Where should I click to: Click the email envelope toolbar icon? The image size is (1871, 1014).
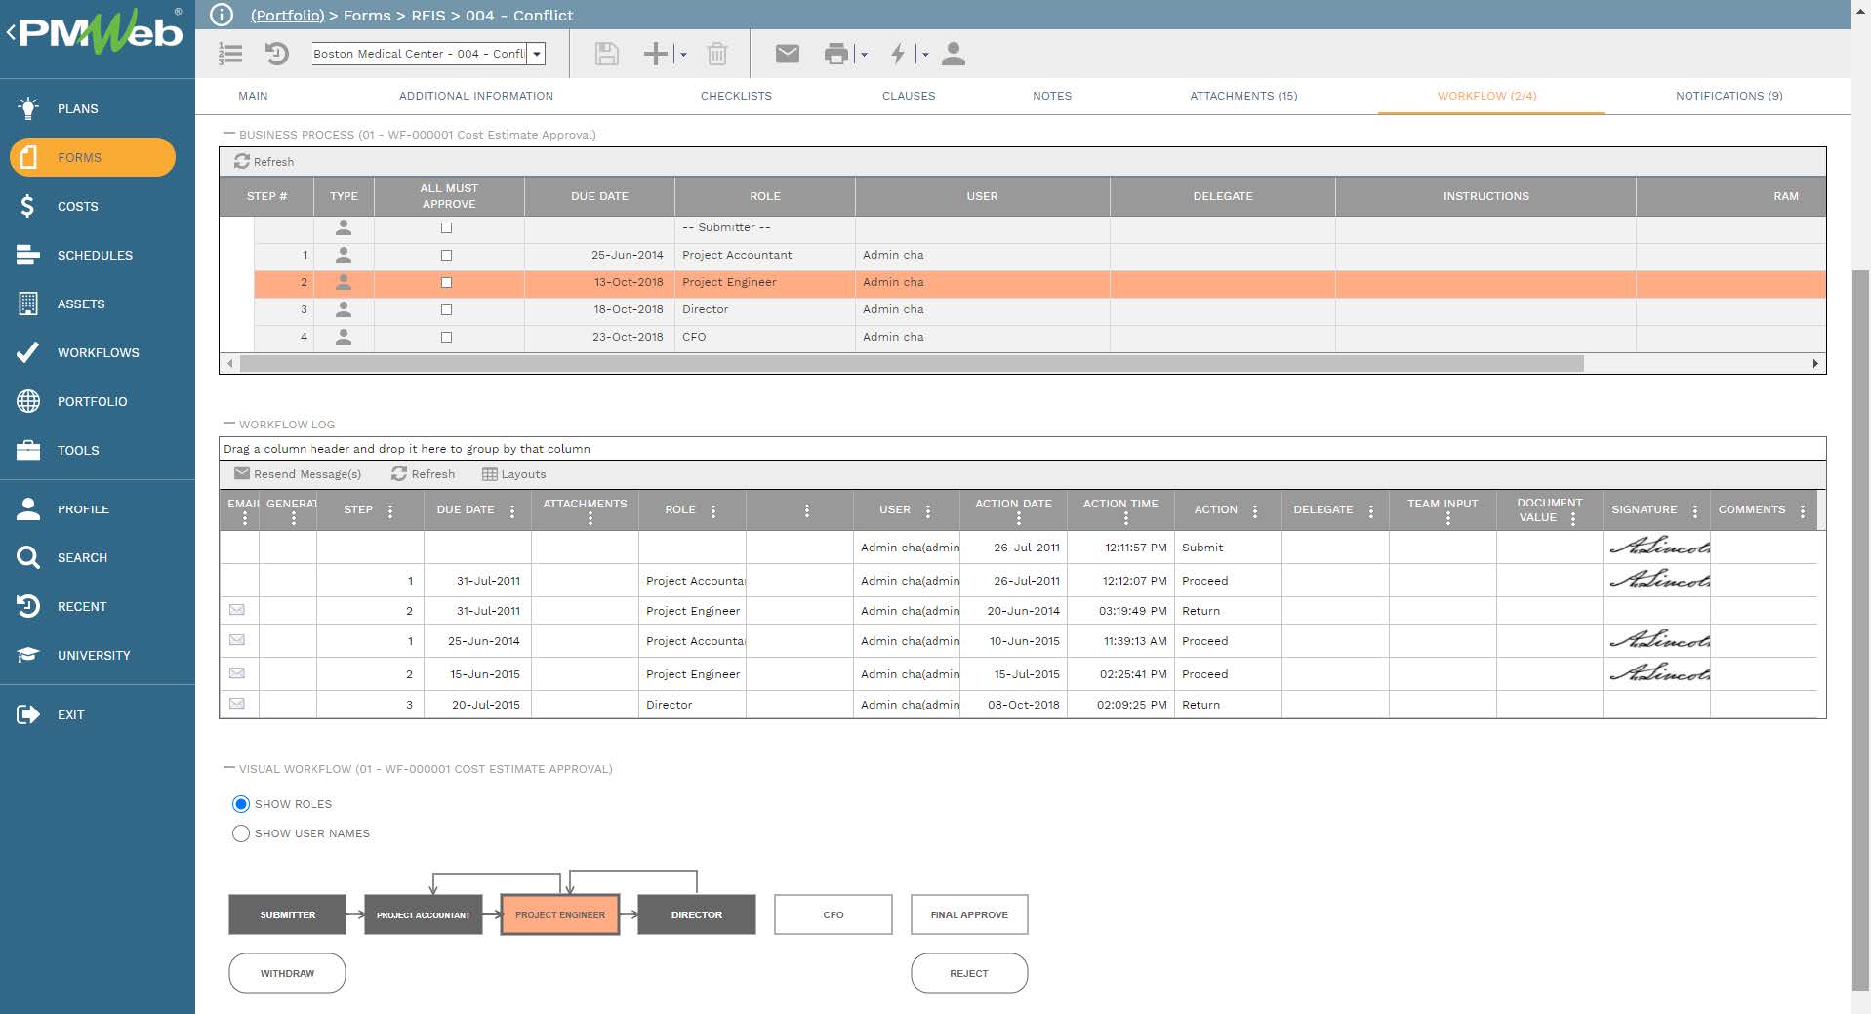pos(788,54)
